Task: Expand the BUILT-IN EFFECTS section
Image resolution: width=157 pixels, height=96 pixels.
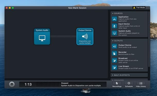Action: point(113,75)
